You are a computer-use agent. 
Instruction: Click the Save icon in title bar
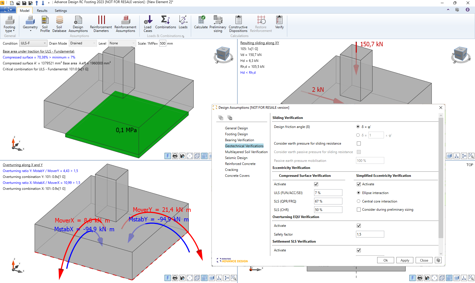(24, 3)
